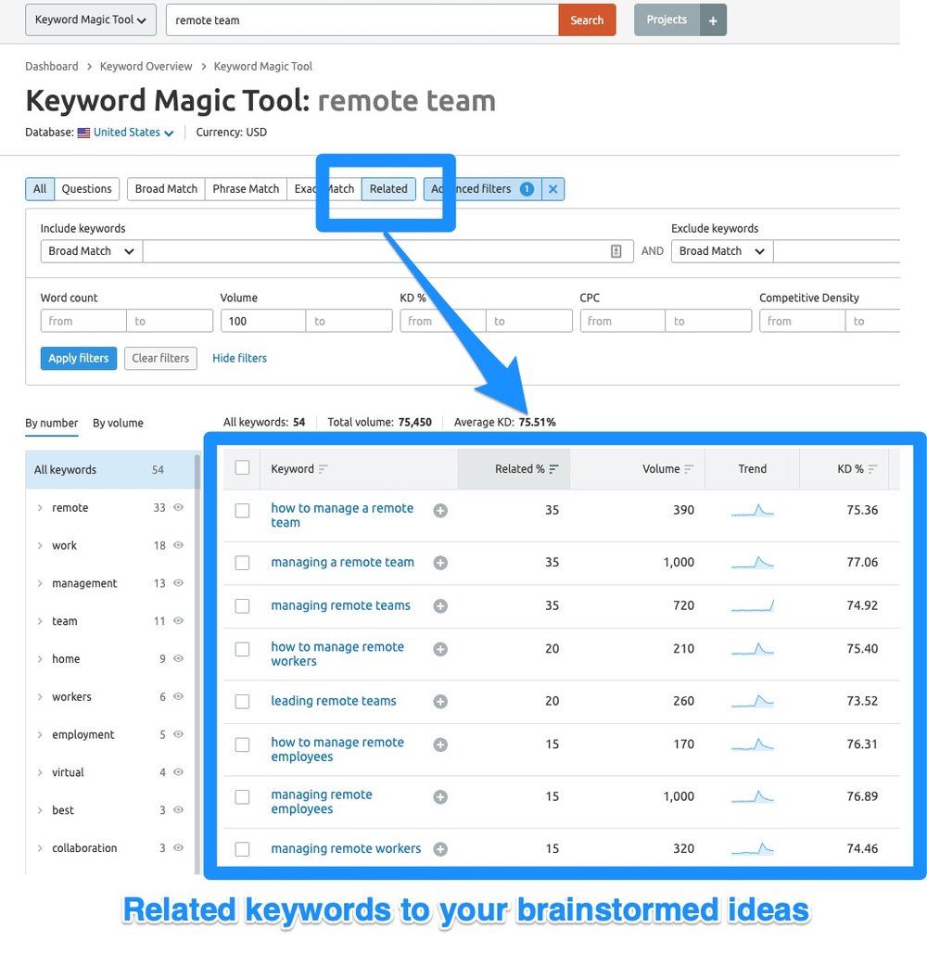Toggle eye icon for 'collaboration' group

(x=178, y=848)
